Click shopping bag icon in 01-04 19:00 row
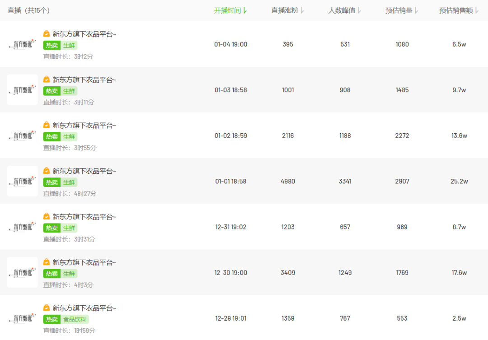This screenshot has width=488, height=340. (46, 33)
